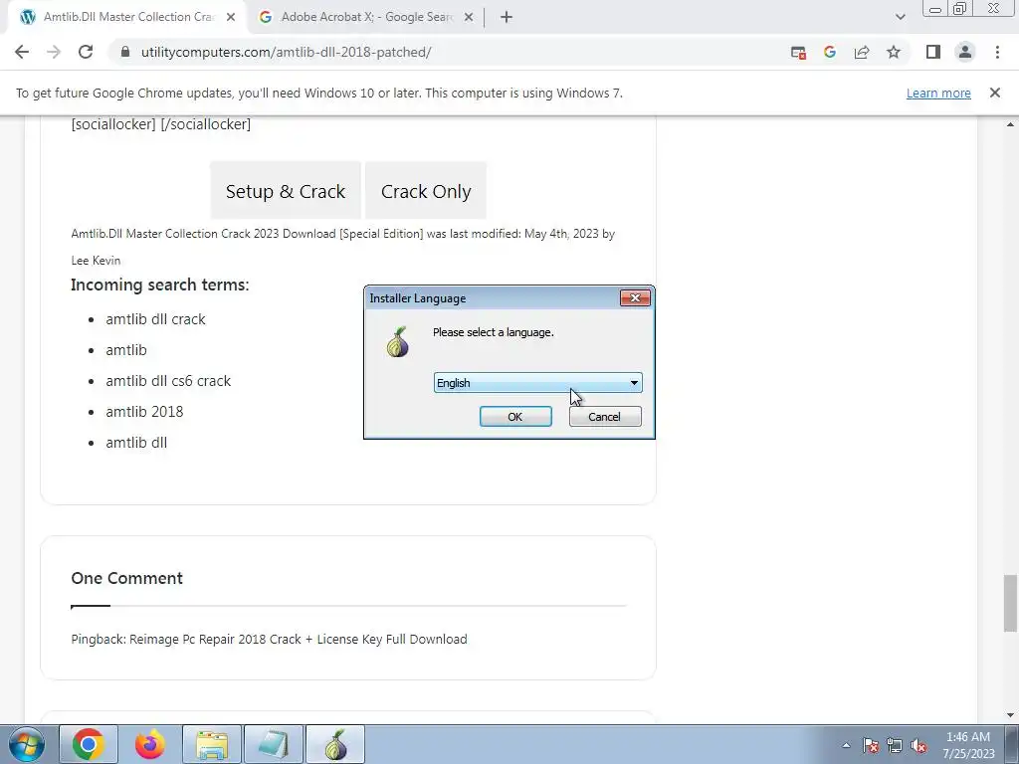Click the 'amtlib dll' list item
This screenshot has width=1019, height=764.
pyautogui.click(x=136, y=443)
